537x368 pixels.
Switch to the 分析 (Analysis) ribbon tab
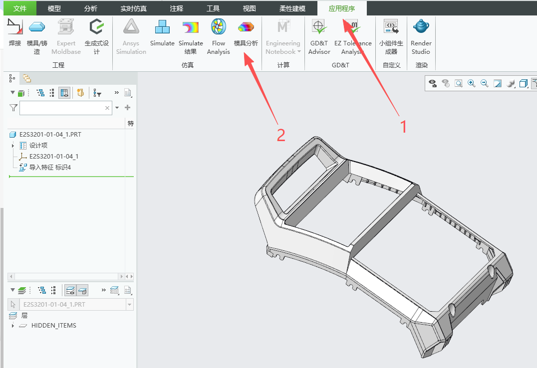point(91,8)
